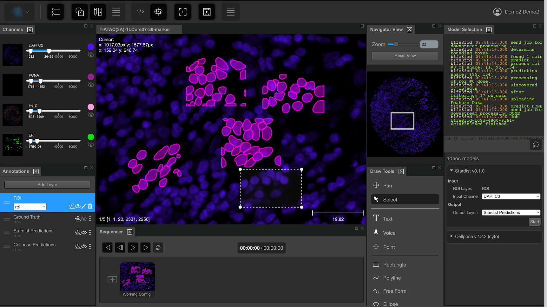Select the Voice annotation tool
Viewport: 547px width, 307px height.
389,233
